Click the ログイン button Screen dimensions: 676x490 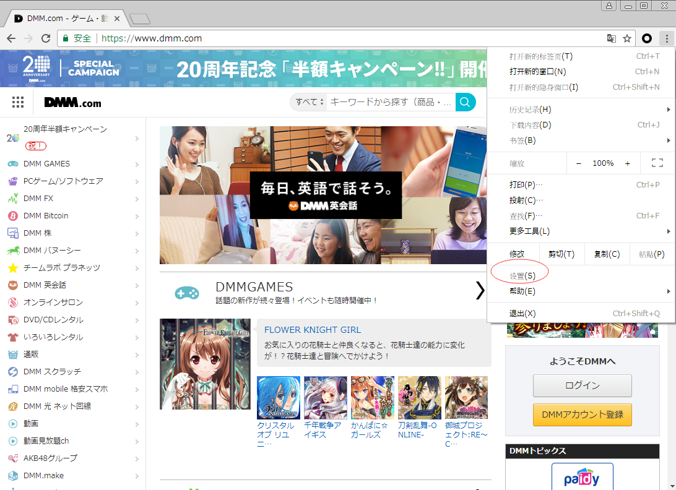pyautogui.click(x=582, y=385)
